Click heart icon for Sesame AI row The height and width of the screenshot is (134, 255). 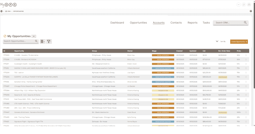click(x=246, y=95)
